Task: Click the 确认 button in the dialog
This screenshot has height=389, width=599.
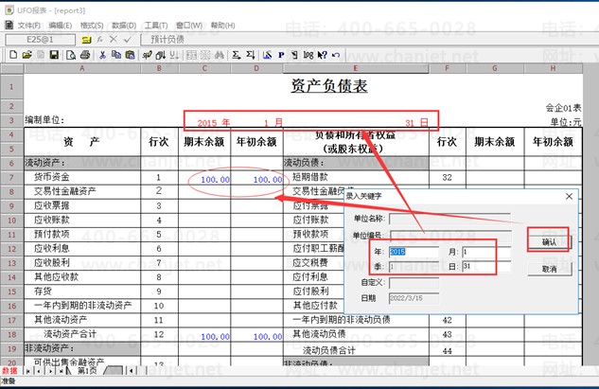Action: tap(550, 242)
